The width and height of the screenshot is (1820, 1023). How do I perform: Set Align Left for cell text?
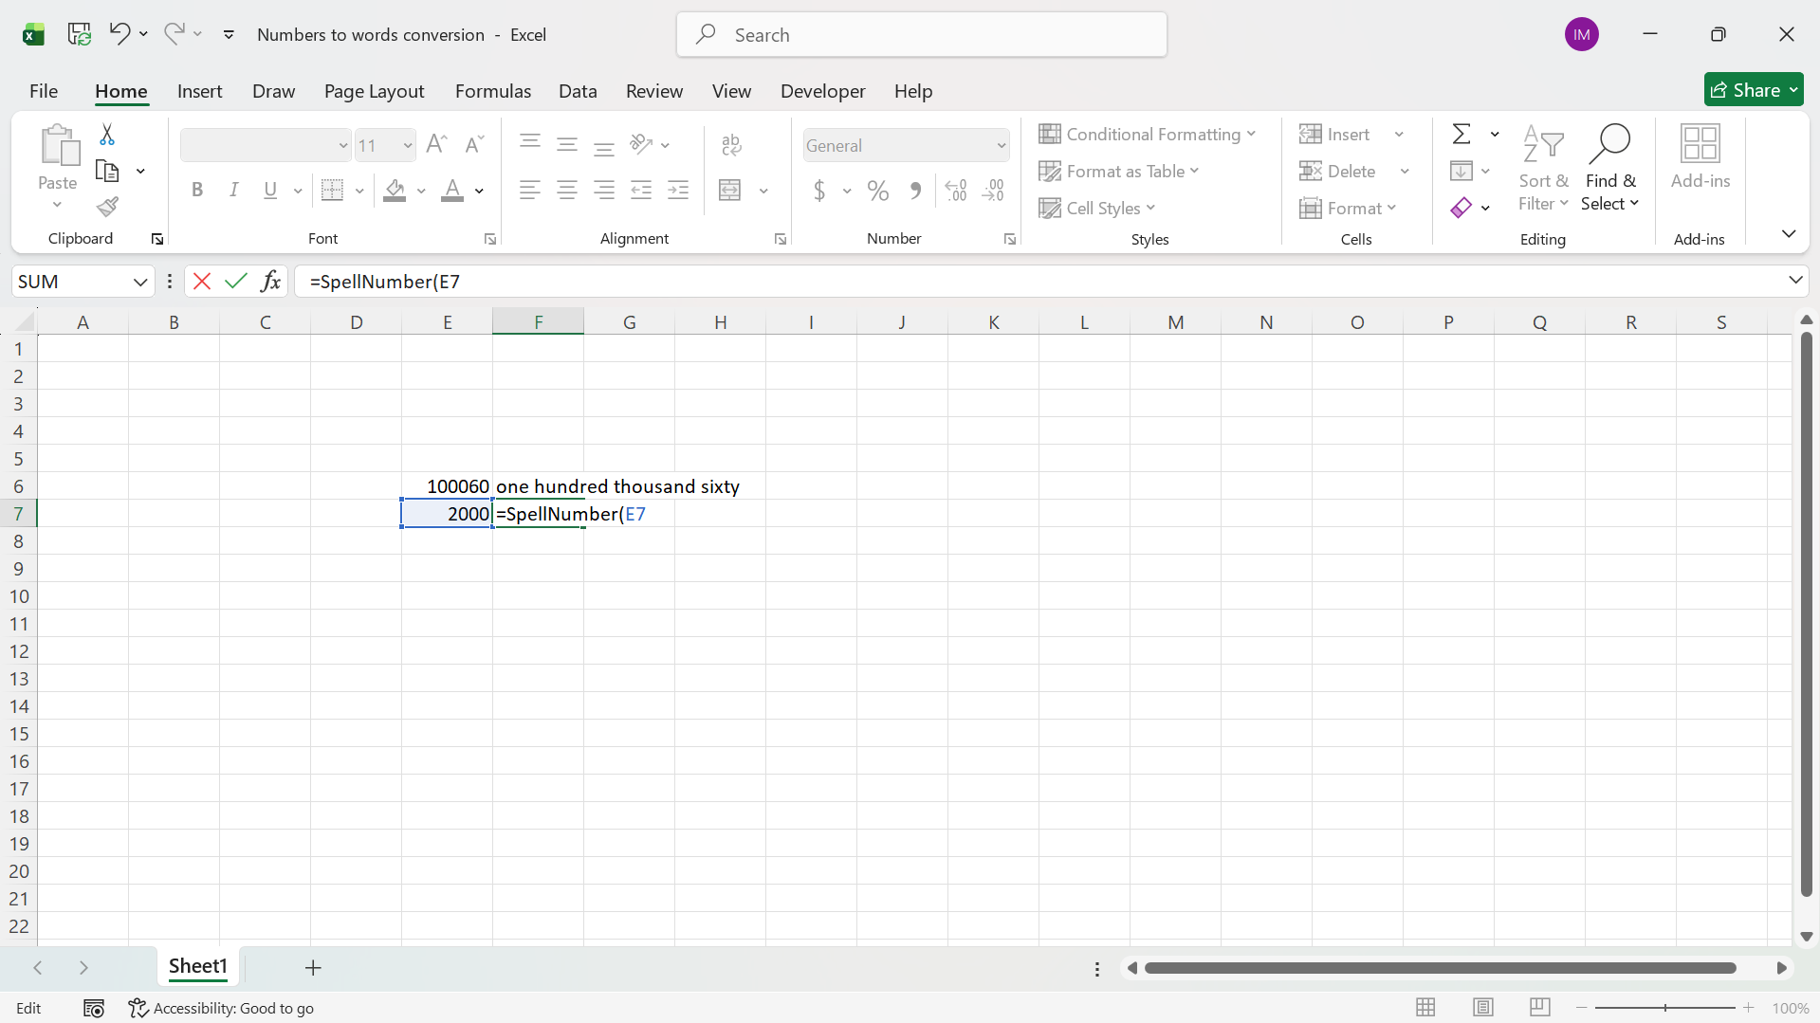(530, 191)
